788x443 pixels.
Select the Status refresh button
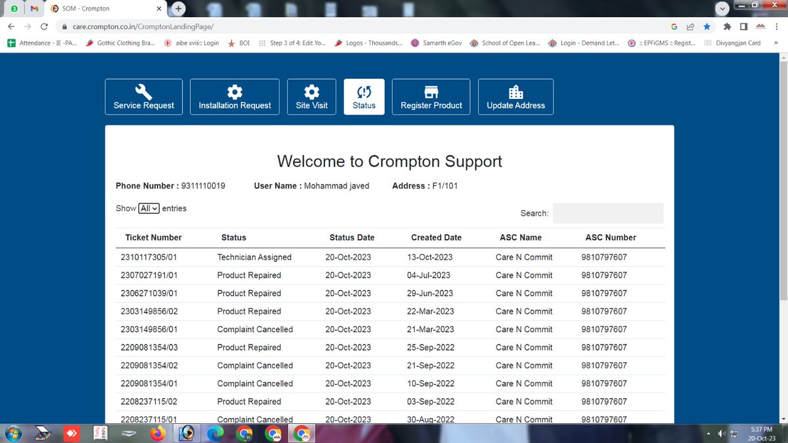pyautogui.click(x=364, y=97)
